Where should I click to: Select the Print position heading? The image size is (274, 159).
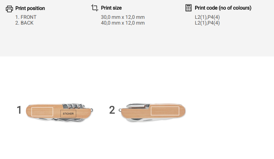point(30,8)
